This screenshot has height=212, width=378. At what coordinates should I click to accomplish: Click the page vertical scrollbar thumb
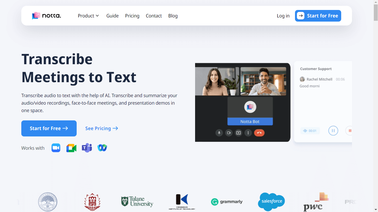[376, 13]
